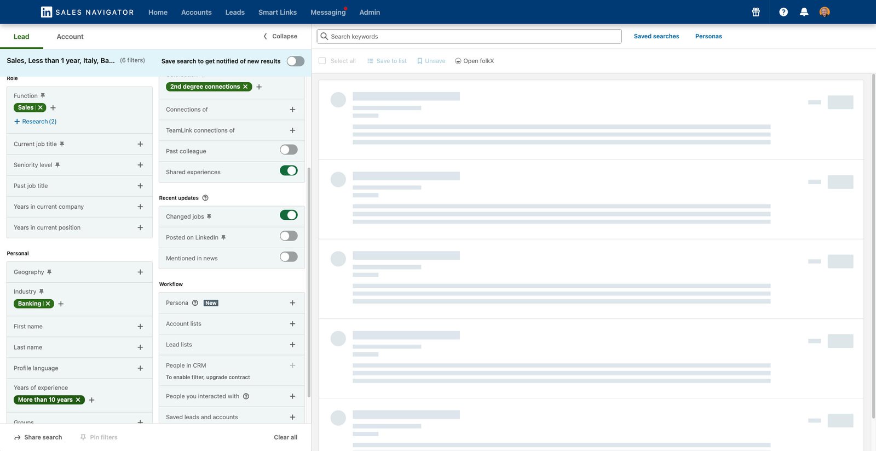The width and height of the screenshot is (876, 451).
Task: Click the Recent updates help icon
Action: point(205,198)
